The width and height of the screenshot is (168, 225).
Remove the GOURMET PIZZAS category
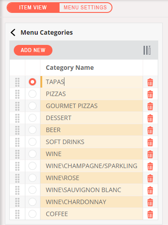150,106
